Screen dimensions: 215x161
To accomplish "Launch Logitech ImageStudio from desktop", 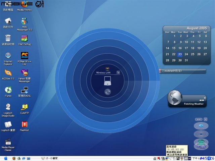I will point(8,110).
